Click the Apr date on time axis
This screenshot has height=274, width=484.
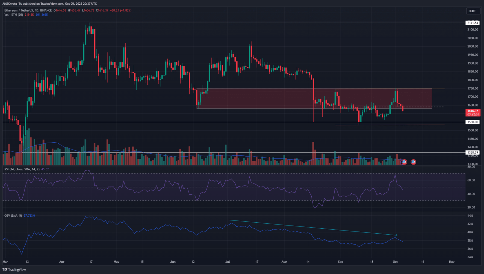pos(62,262)
